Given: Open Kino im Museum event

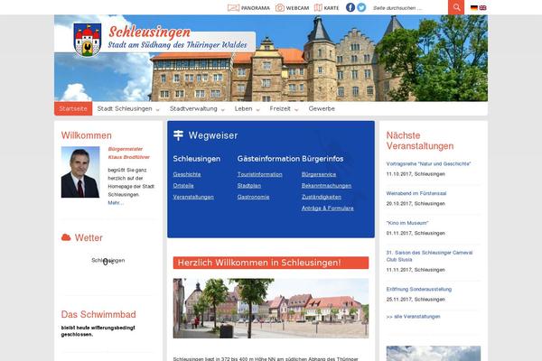Looking at the screenshot, I should click(407, 223).
